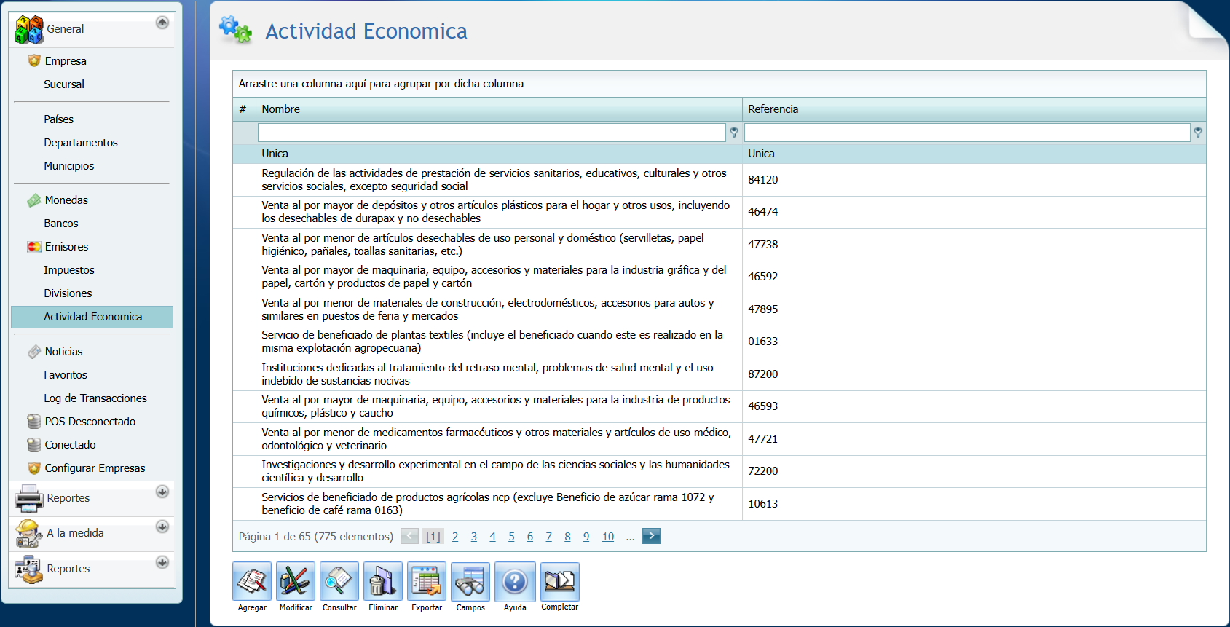
Task: Click the Actividad Economica gears header icon
Action: click(x=236, y=30)
